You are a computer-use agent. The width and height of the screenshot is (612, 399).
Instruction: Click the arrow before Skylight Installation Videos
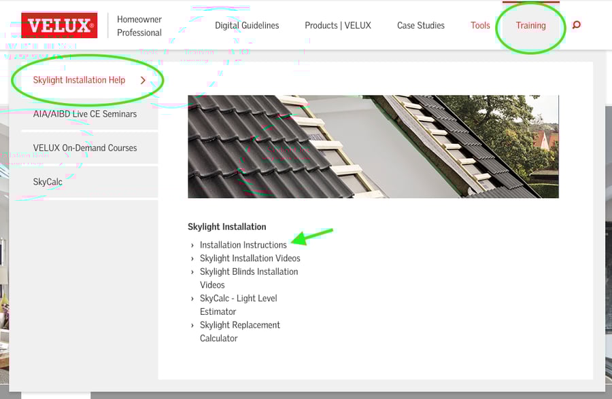point(192,258)
